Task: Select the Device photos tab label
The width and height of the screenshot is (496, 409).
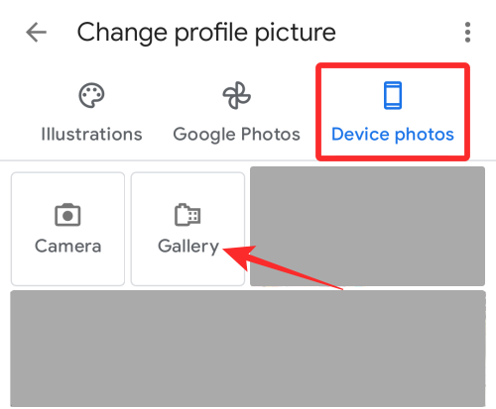Action: [x=393, y=135]
